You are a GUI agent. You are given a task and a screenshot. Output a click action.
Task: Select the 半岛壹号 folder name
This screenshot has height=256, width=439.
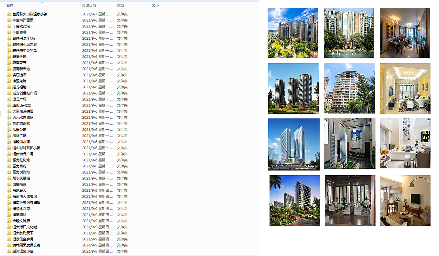[20, 33]
